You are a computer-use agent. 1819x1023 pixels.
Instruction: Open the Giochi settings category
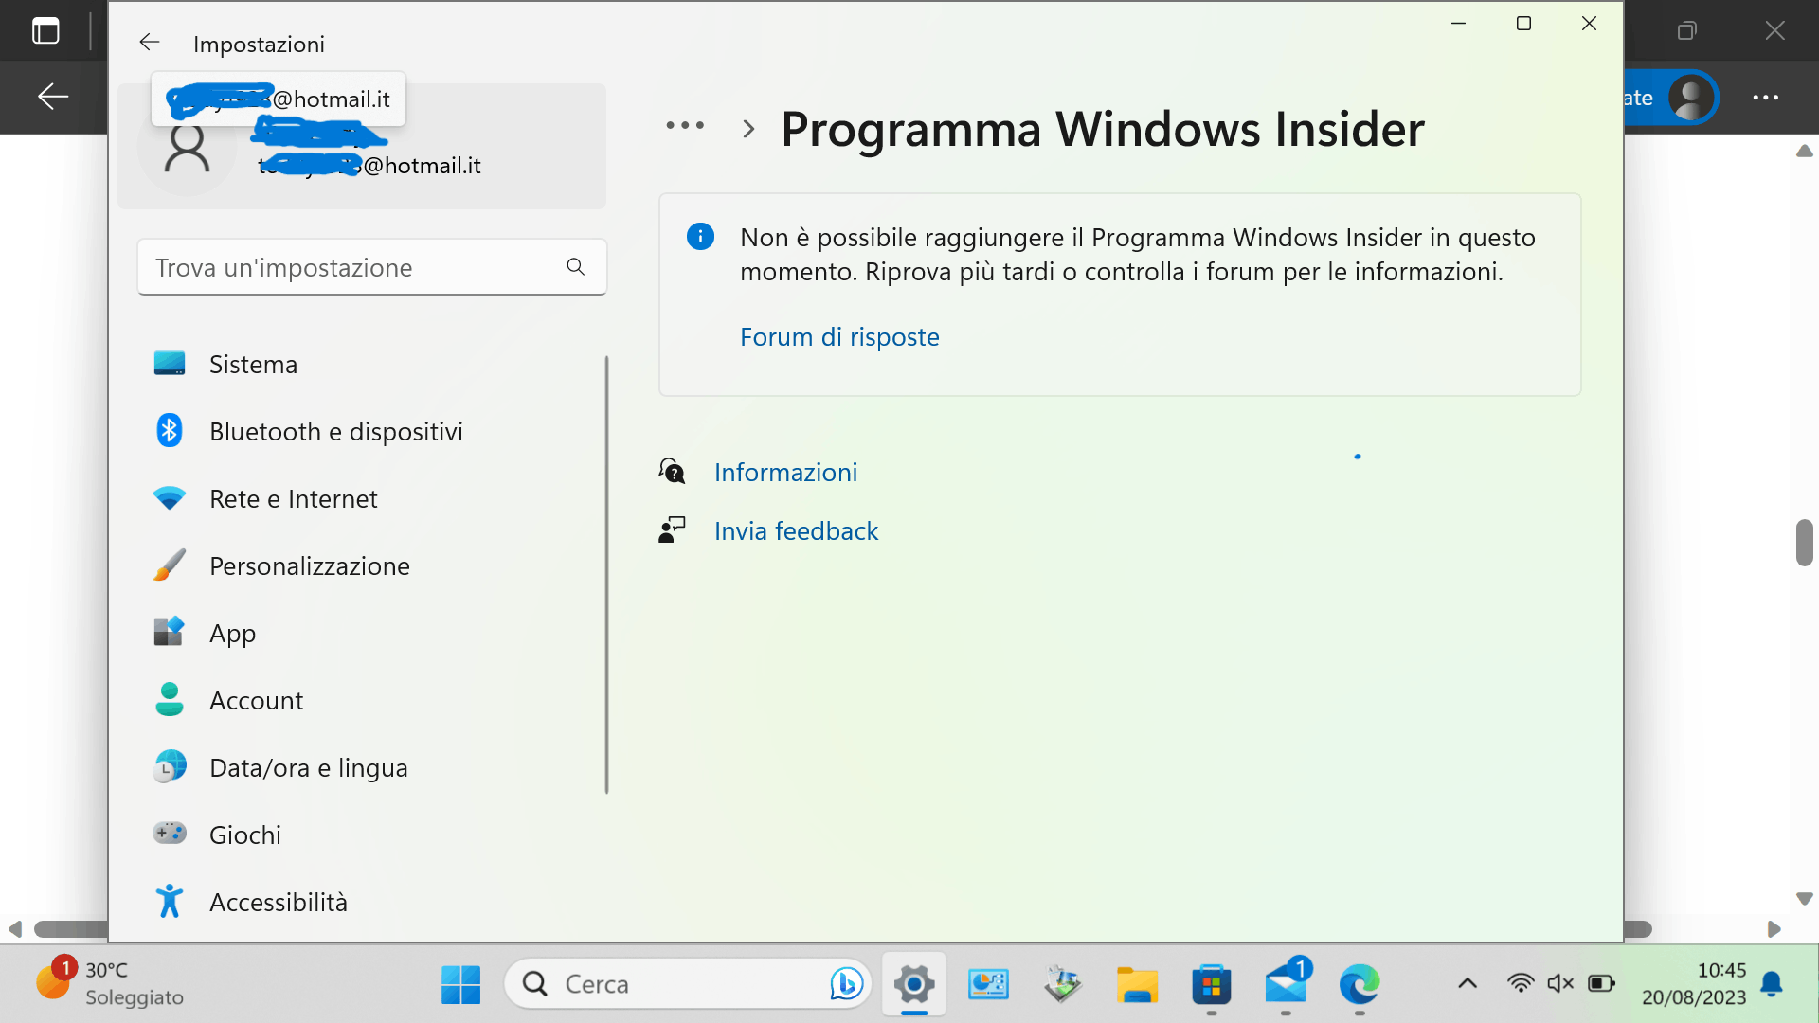point(244,835)
